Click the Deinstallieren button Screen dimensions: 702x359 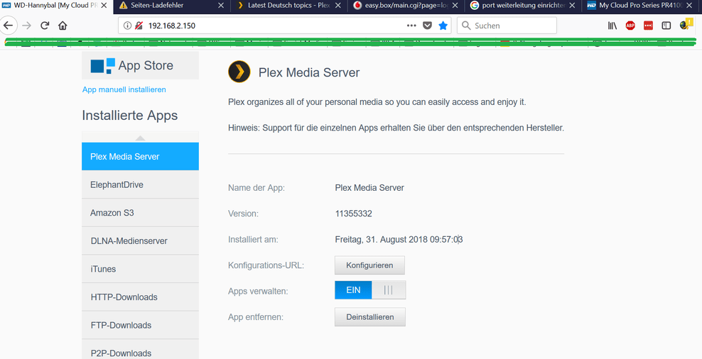[370, 317]
